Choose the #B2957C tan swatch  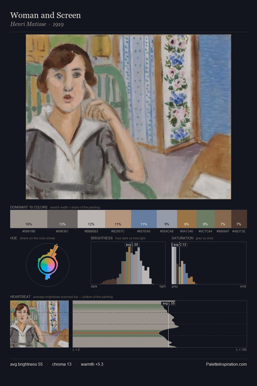(118, 219)
